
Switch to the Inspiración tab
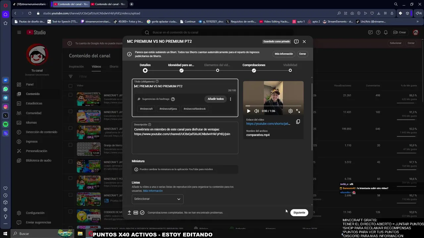click(x=76, y=66)
